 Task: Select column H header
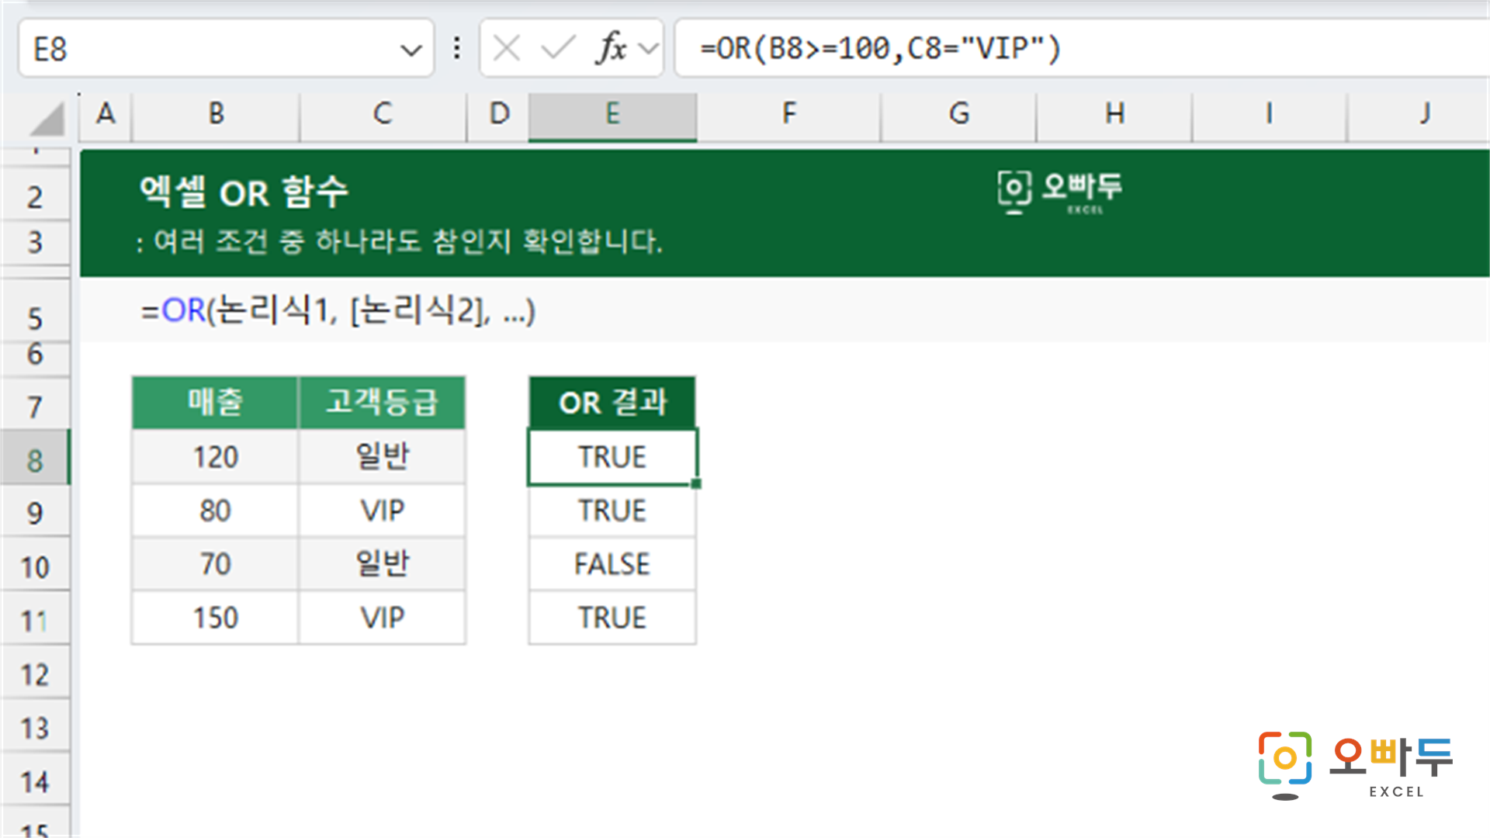point(1114,115)
